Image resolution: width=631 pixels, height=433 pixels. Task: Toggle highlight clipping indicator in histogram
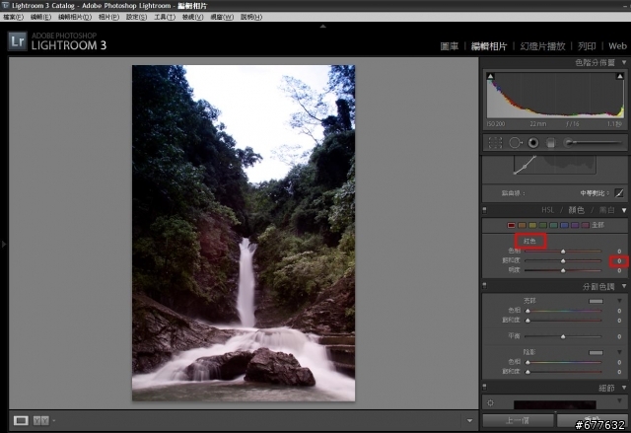(620, 76)
